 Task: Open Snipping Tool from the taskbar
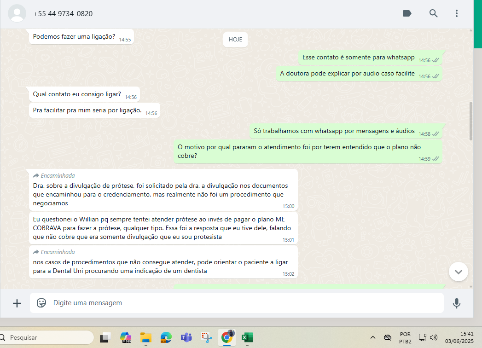(207, 337)
